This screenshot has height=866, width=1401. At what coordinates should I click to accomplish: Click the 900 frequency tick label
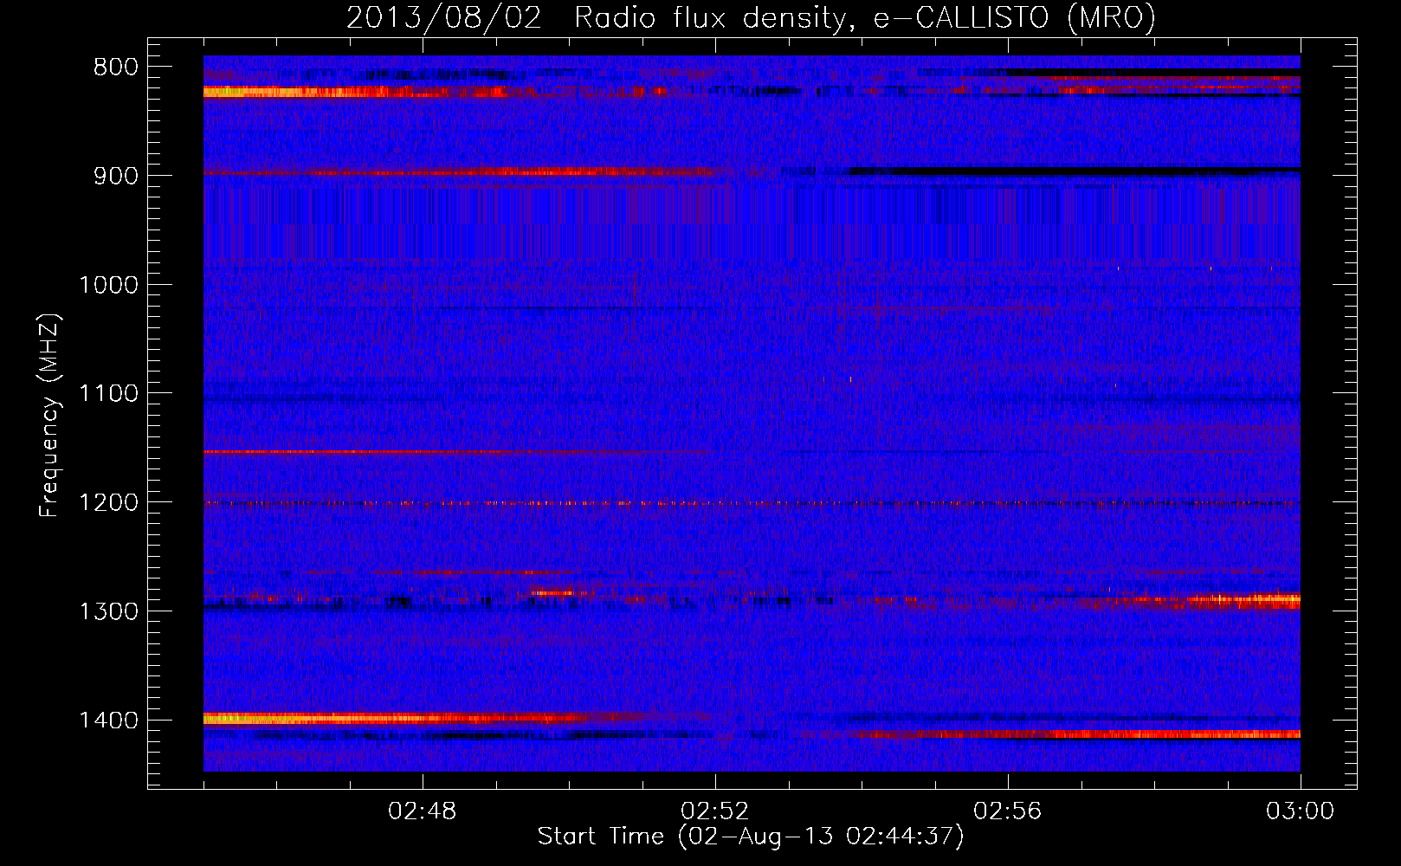coord(114,176)
